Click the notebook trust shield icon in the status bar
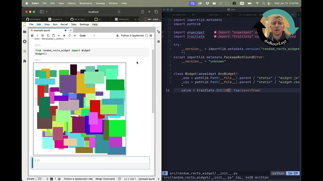The width and height of the screenshot is (323, 181). click(x=120, y=179)
